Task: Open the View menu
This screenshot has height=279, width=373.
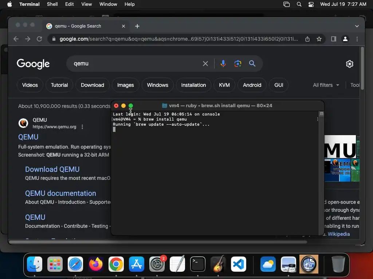Action: click(x=87, y=4)
